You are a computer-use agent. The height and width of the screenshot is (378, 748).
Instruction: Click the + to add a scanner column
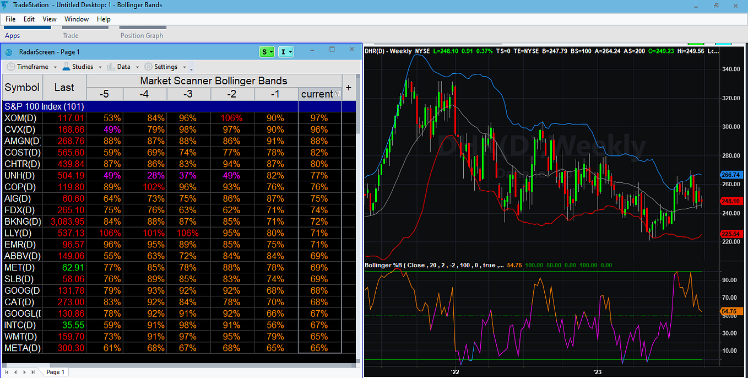click(x=348, y=87)
